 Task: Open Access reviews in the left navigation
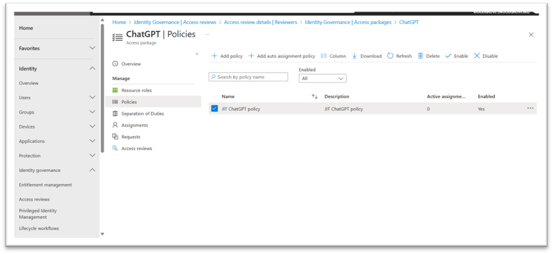point(34,199)
